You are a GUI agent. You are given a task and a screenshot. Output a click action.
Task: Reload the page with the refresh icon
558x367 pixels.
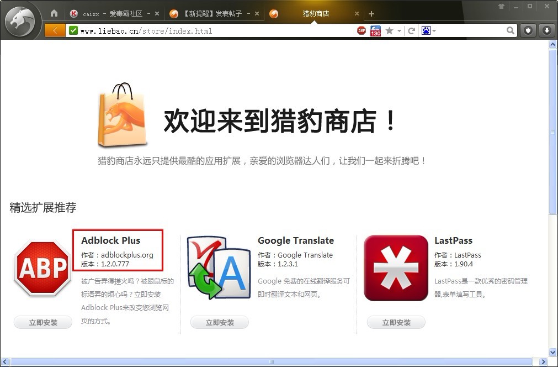[411, 31]
